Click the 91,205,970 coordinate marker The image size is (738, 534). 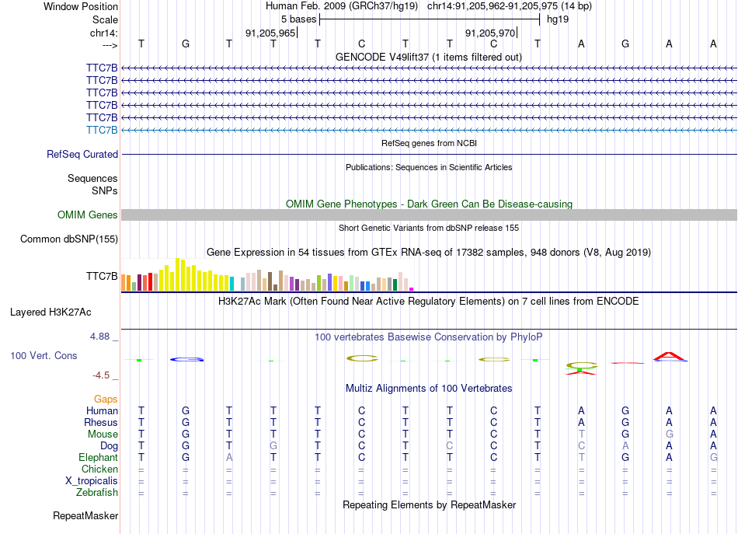coord(490,33)
